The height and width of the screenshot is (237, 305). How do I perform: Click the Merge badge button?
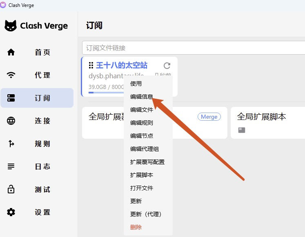209,117
